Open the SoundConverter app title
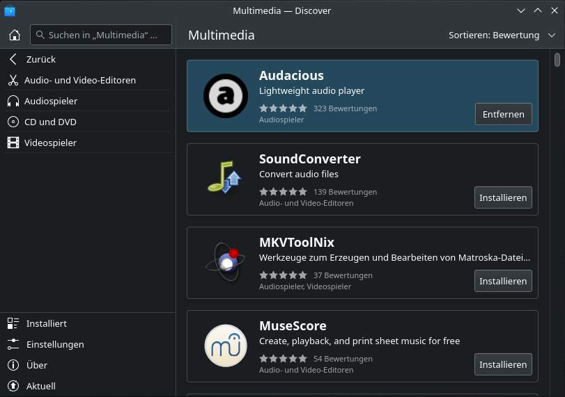Image resolution: width=565 pixels, height=397 pixels. [309, 159]
